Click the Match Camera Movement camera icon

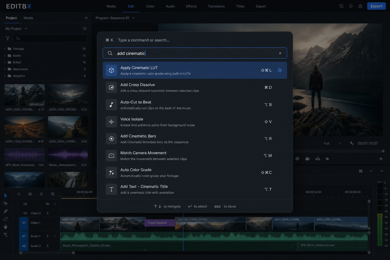tap(111, 156)
